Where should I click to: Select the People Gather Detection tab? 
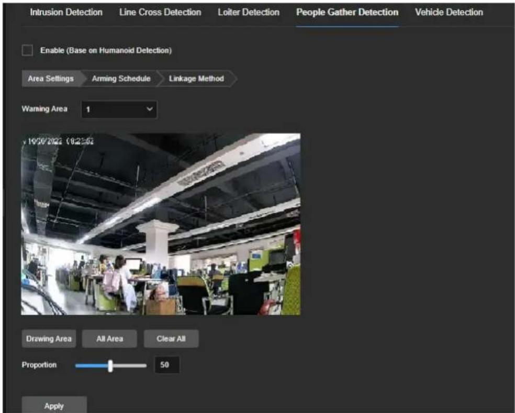pos(347,12)
